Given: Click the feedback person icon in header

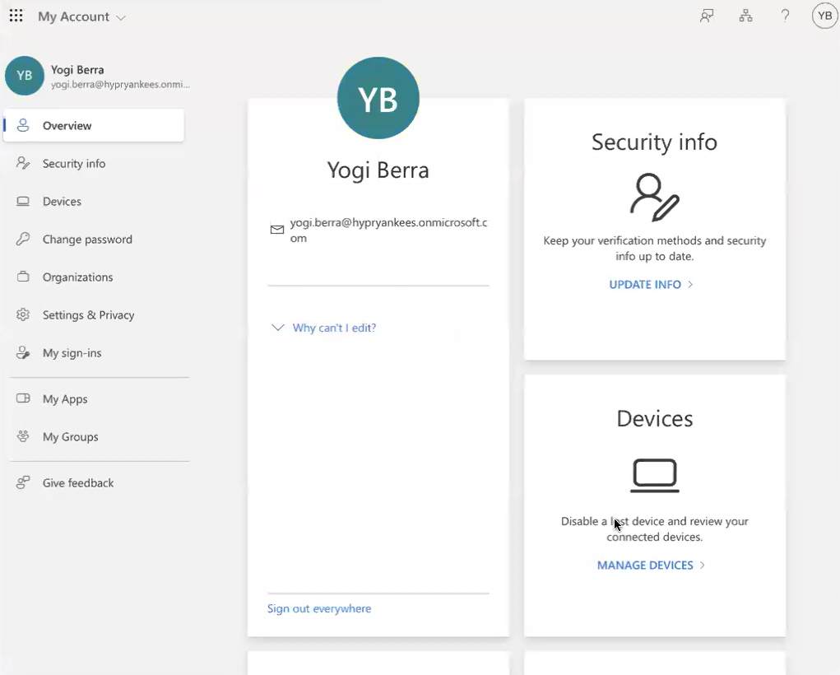Looking at the screenshot, I should [706, 16].
